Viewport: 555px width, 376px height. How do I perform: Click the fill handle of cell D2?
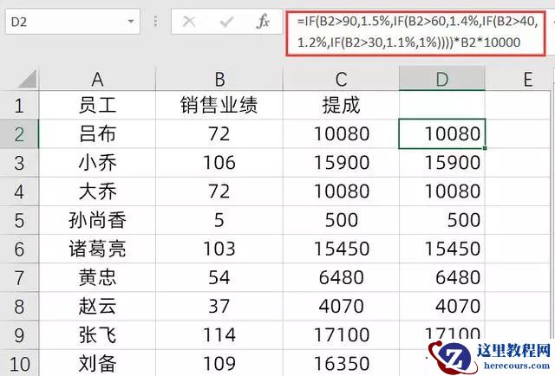tap(485, 148)
